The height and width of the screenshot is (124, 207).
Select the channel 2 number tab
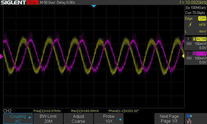pyautogui.click(x=188, y=53)
